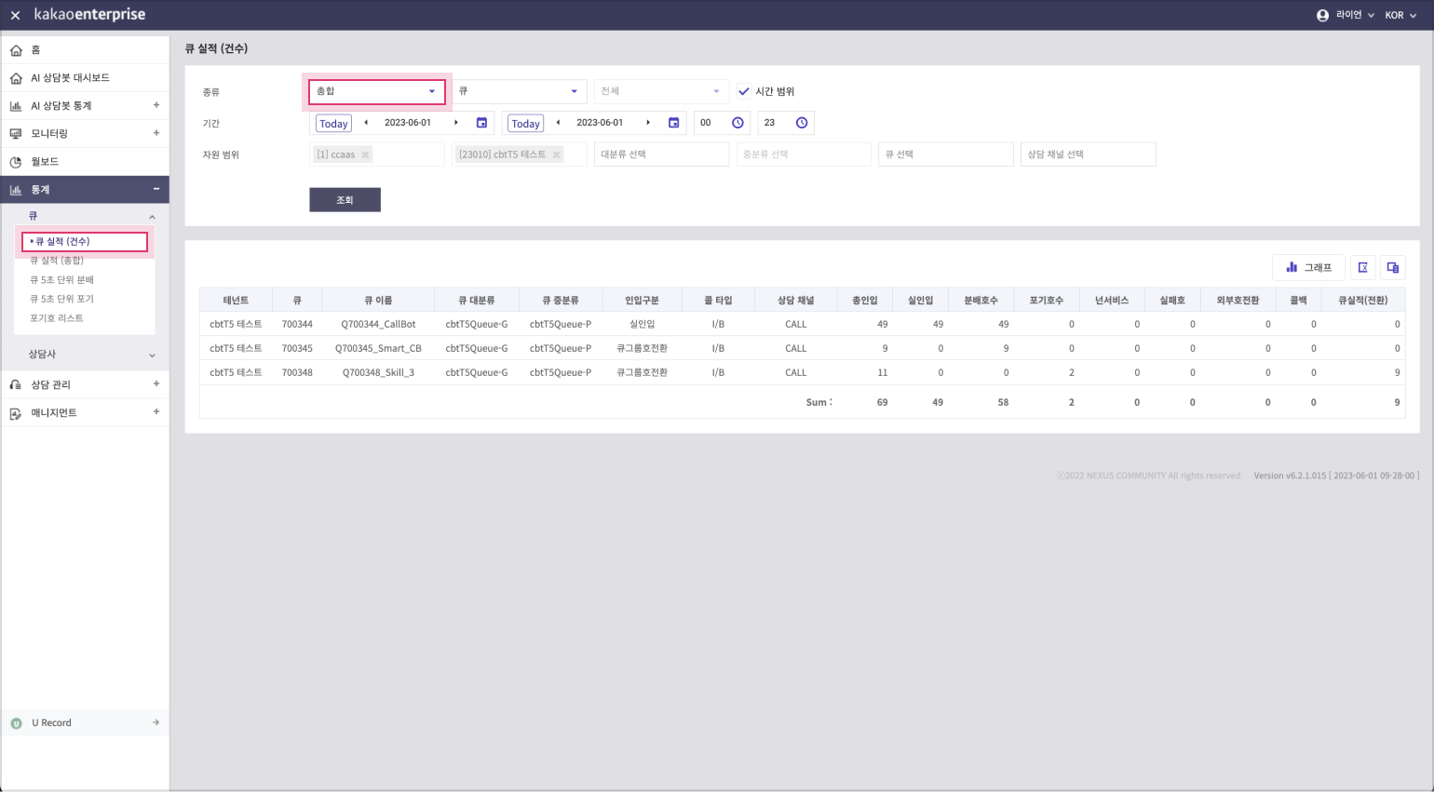Click the copy table data icon
Screen dimensions: 1434x792
[1392, 268]
